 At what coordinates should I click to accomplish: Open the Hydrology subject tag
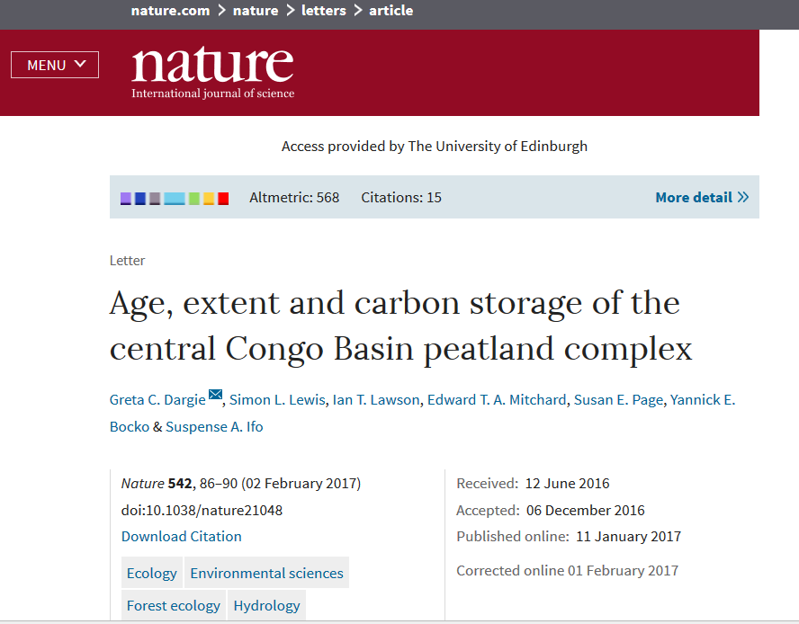click(266, 606)
